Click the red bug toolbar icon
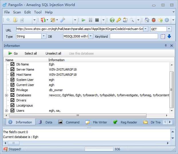The width and height of the screenshot is (178, 154). (154, 20)
